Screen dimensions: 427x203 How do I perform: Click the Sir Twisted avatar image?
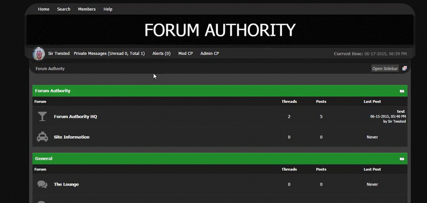[38, 53]
